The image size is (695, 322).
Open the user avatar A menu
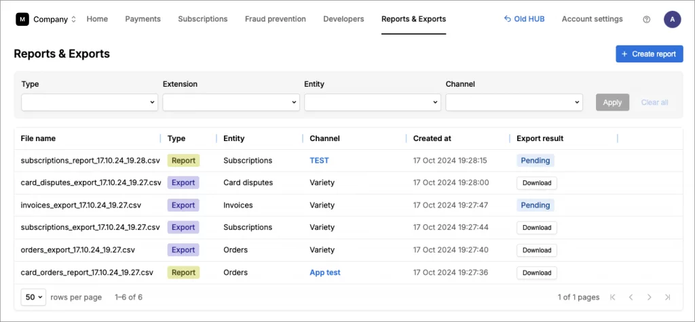(672, 20)
